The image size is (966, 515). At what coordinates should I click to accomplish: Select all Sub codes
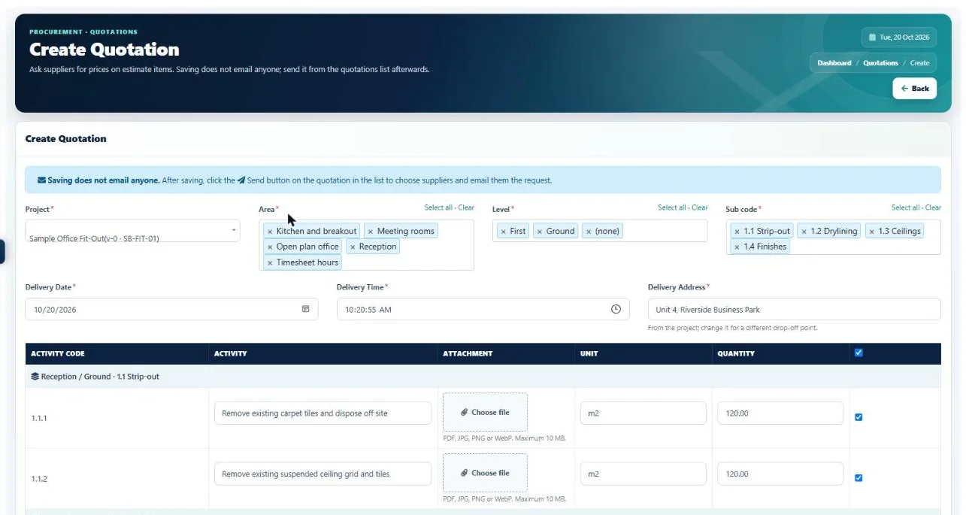point(906,208)
